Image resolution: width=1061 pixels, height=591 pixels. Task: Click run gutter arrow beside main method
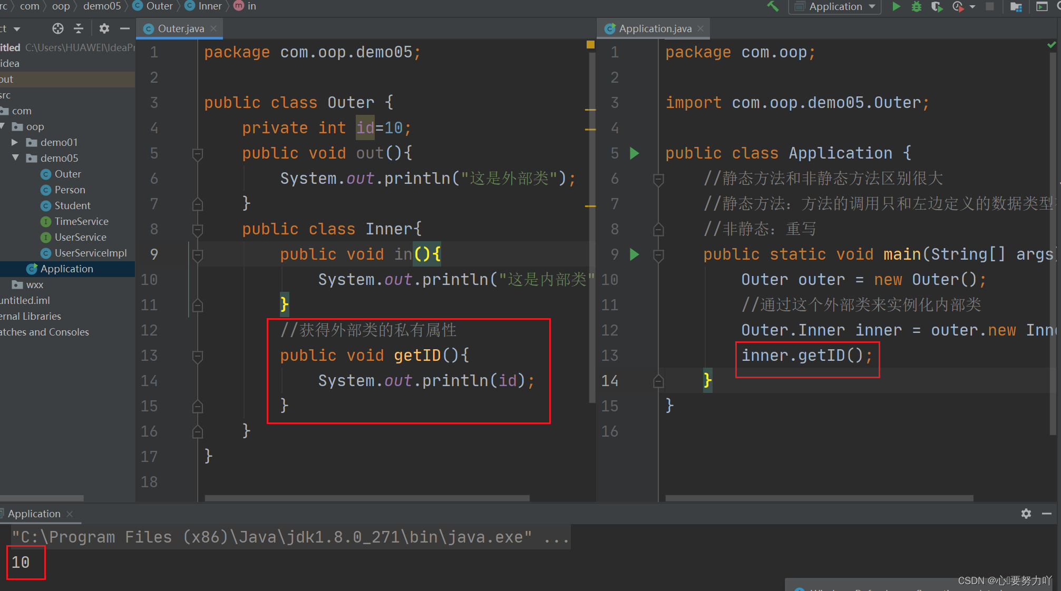point(635,254)
